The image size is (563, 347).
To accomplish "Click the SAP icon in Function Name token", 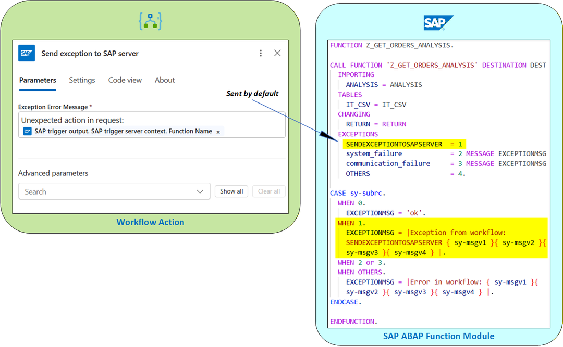I will tap(27, 131).
